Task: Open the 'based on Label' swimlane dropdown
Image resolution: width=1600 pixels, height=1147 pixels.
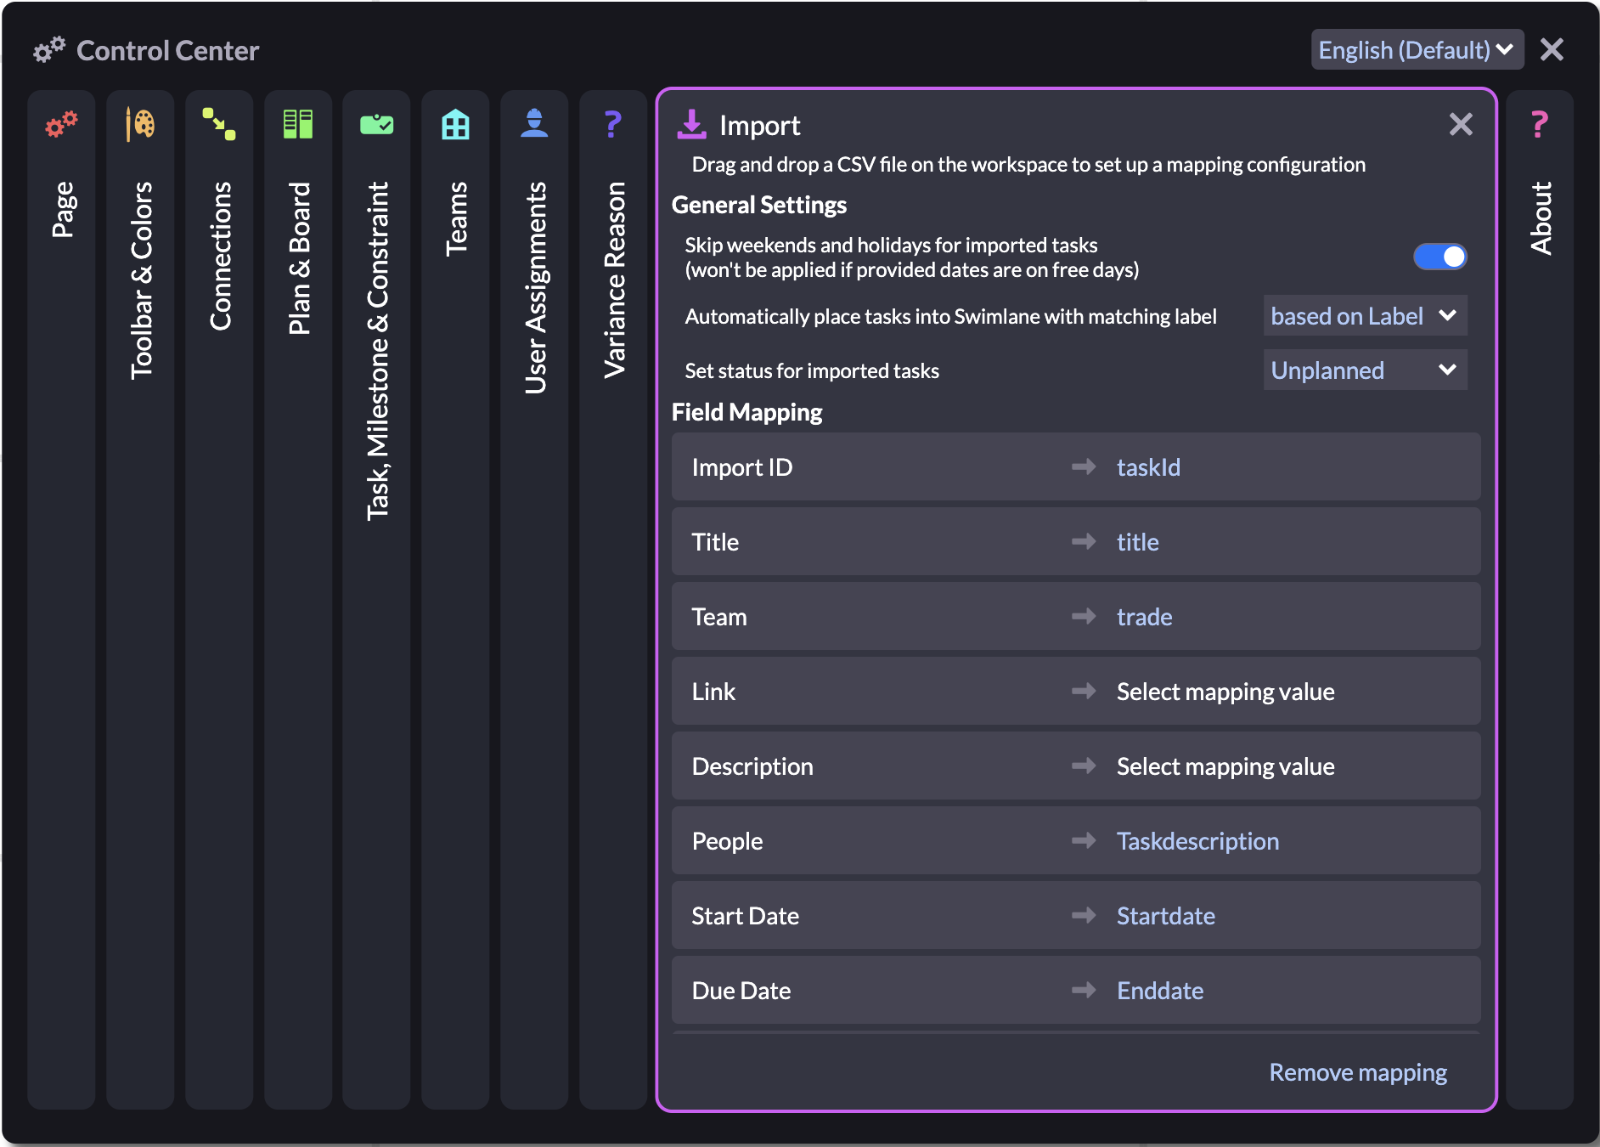Action: (x=1365, y=316)
